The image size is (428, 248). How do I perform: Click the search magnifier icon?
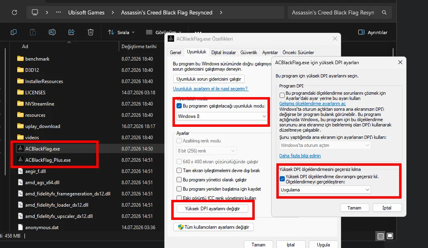click(384, 12)
